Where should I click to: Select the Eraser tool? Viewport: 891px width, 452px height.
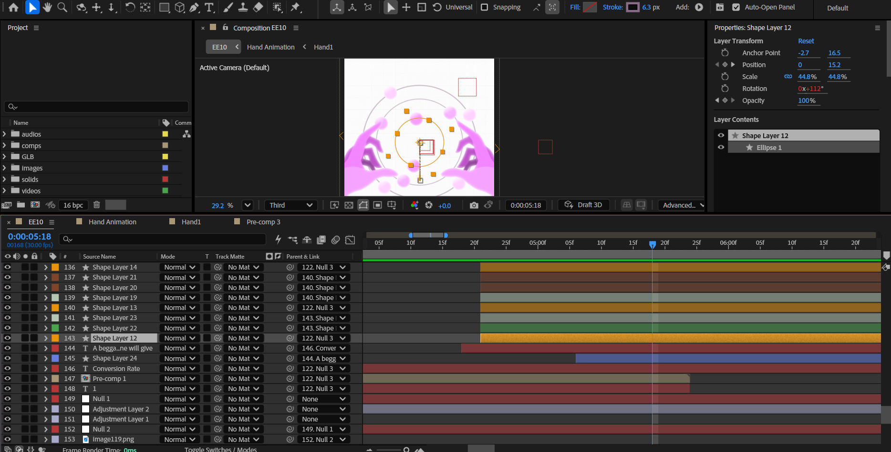[x=258, y=7]
